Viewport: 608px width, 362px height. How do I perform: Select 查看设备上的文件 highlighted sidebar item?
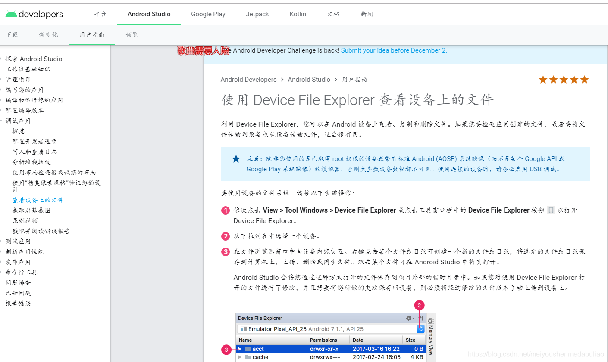tap(38, 200)
